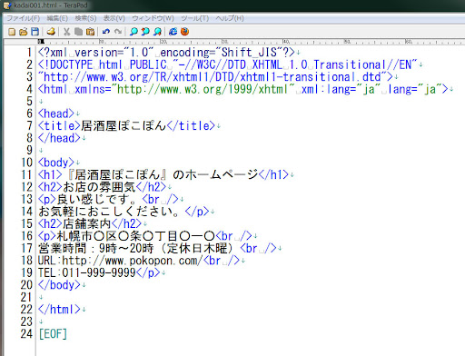Copy selection using the copy icon

coord(78,32)
